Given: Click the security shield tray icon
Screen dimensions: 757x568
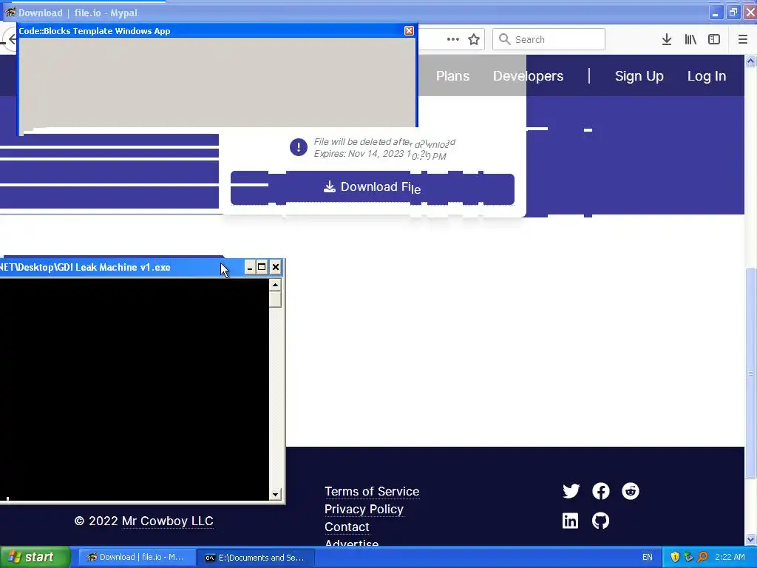Looking at the screenshot, I should [675, 558].
